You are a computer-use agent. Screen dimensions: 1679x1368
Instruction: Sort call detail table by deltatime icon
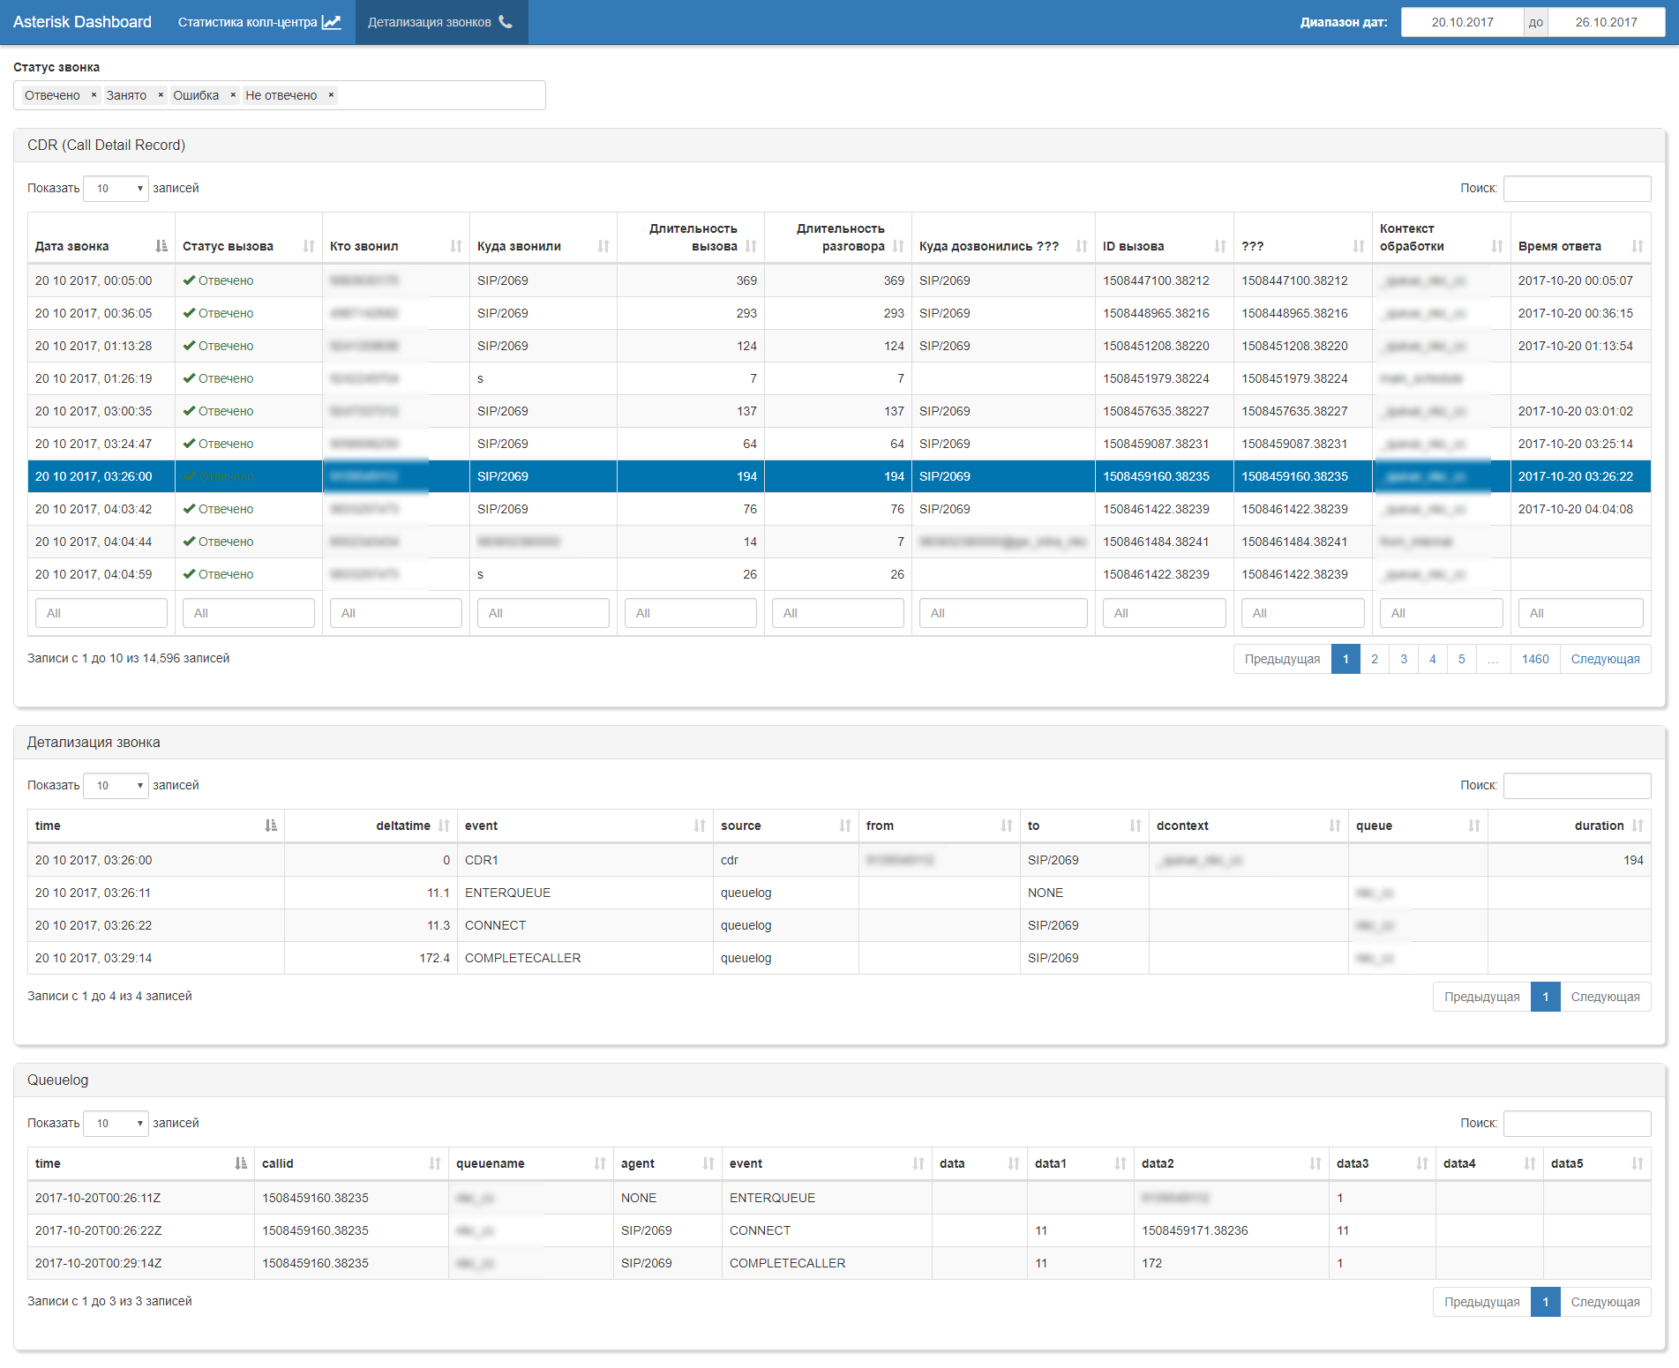tap(444, 826)
